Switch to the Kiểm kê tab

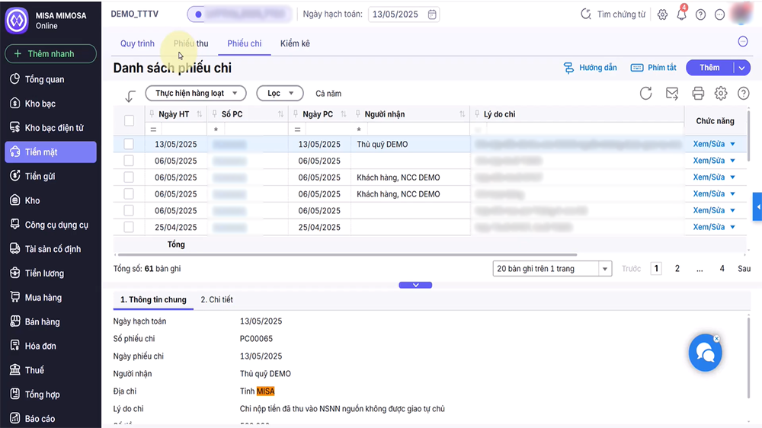point(295,43)
